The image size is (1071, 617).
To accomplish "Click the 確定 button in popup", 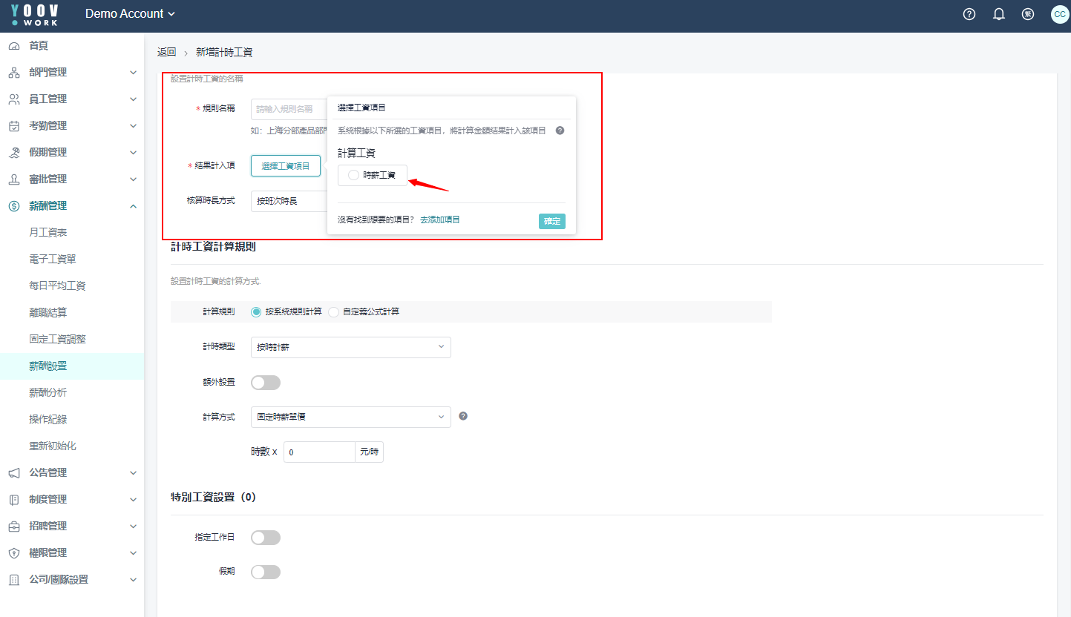I will [551, 221].
